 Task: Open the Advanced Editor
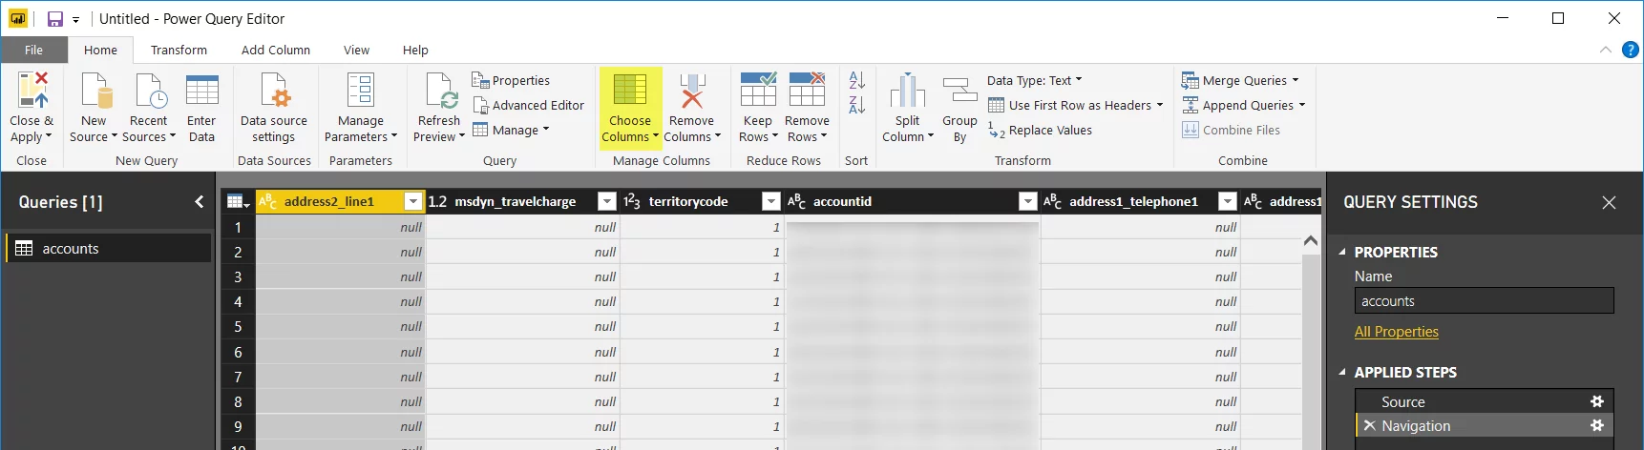point(528,105)
